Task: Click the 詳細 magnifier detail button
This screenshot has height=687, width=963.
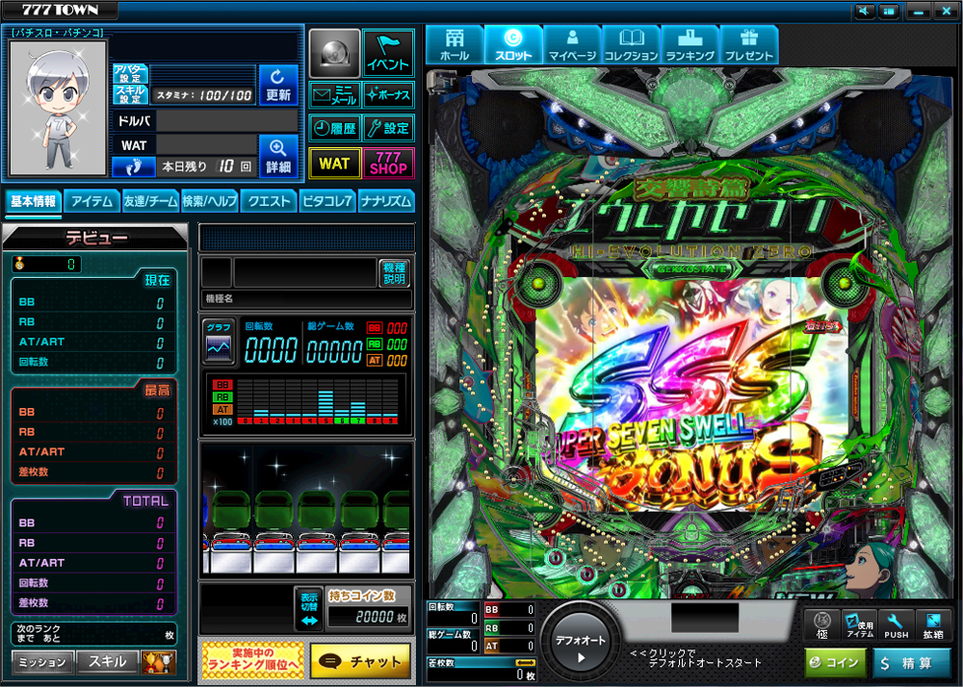Action: tap(278, 156)
